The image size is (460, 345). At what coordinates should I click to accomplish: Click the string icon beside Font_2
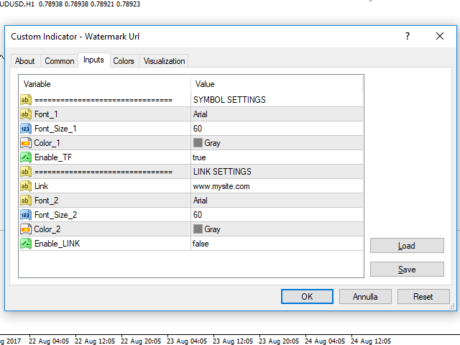(26, 201)
